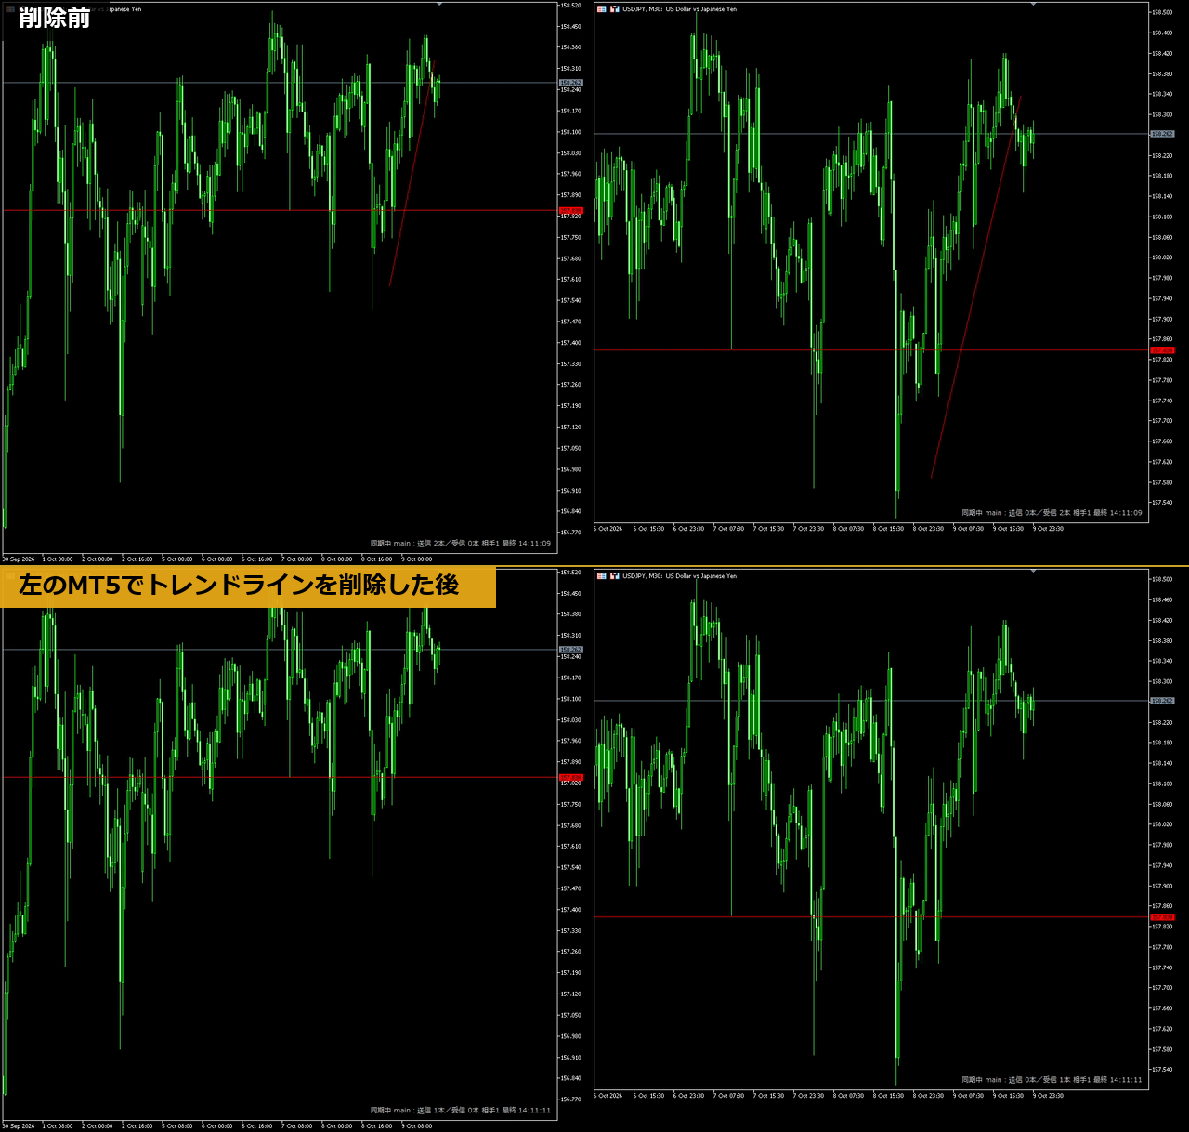
Task: Click the red price tag on the lower-left chart scale
Action: click(570, 778)
